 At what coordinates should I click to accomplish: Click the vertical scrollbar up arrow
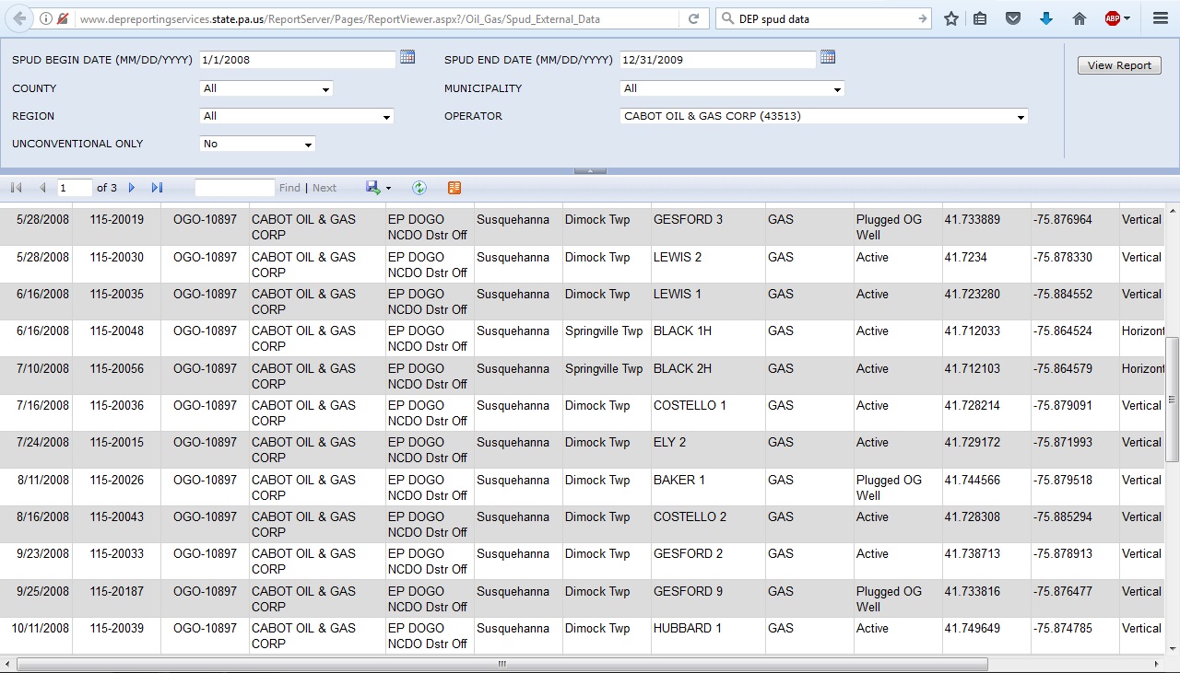click(x=1173, y=209)
